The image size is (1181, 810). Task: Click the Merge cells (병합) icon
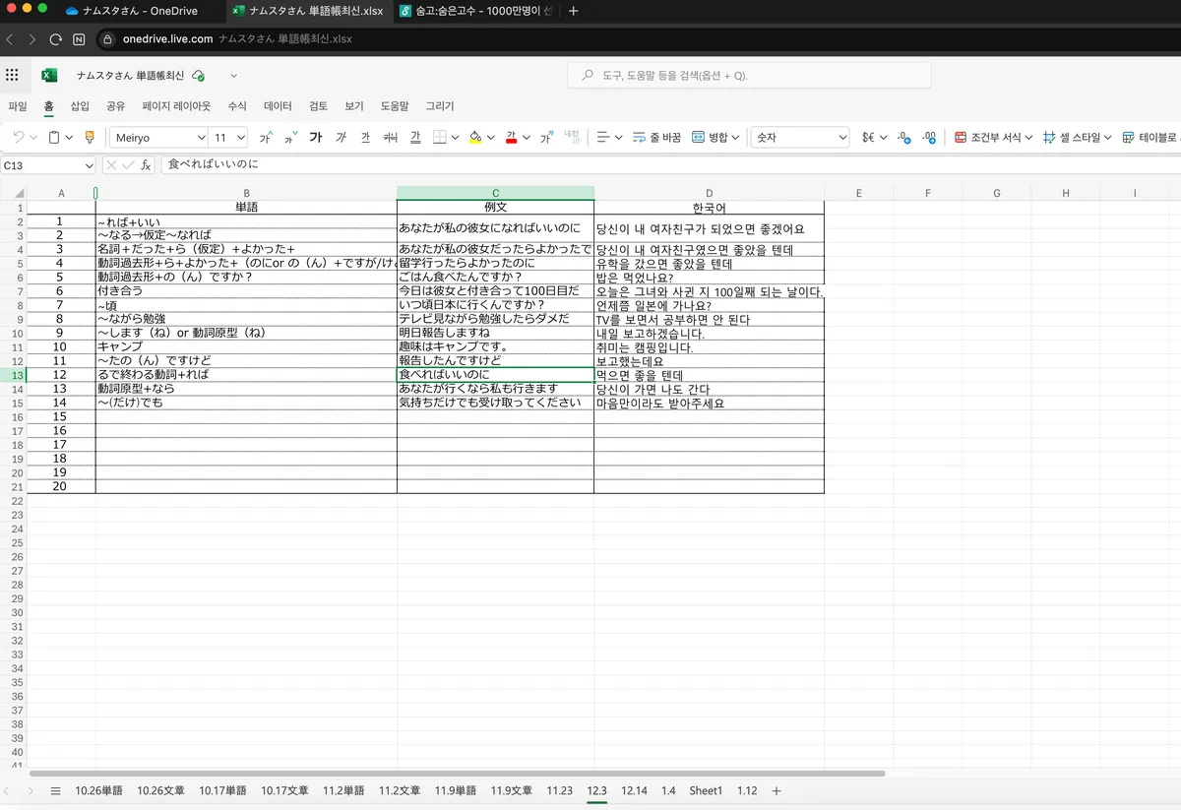click(x=711, y=137)
